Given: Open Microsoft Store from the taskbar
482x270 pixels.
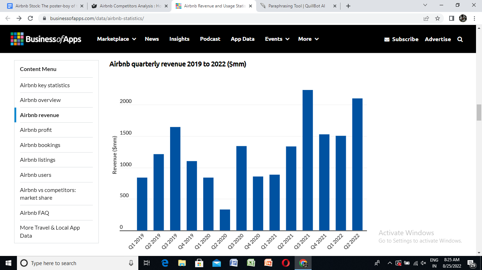Looking at the screenshot, I should coord(199,263).
